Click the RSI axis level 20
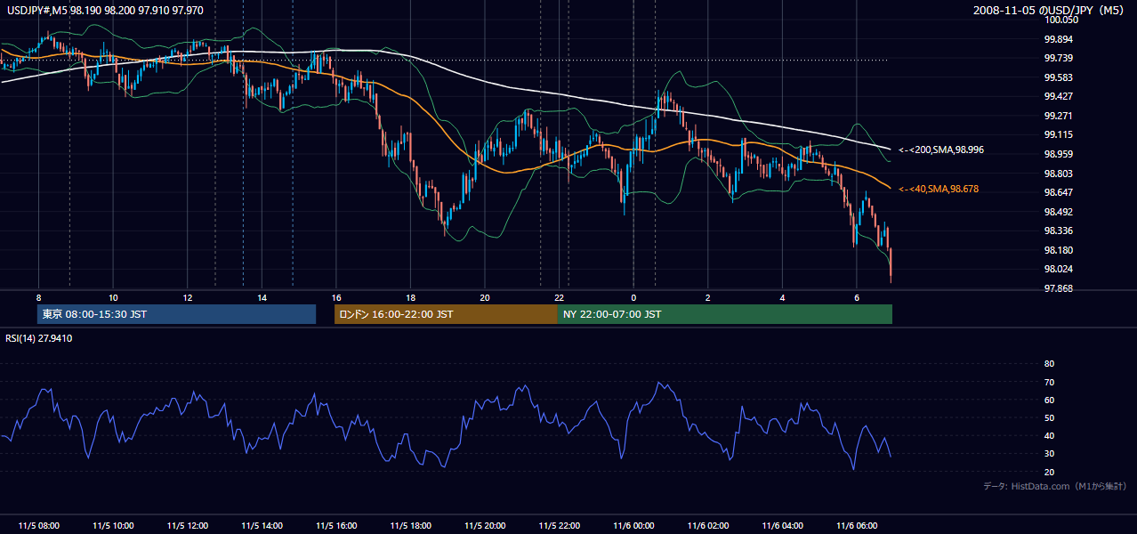The height and width of the screenshot is (534, 1137). pyautogui.click(x=1049, y=472)
